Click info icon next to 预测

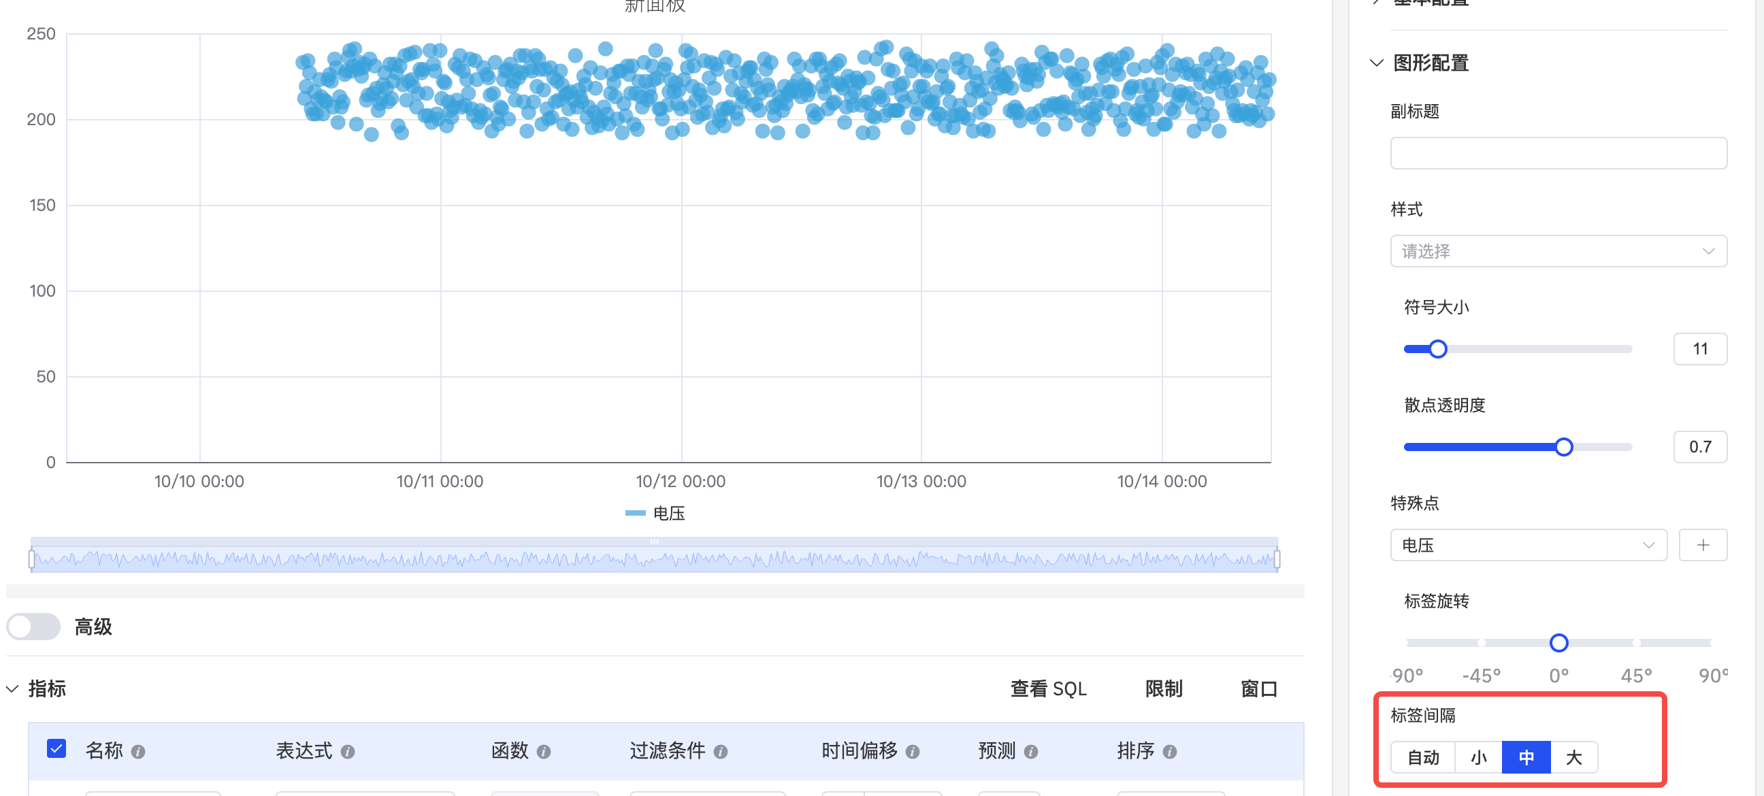point(1030,752)
